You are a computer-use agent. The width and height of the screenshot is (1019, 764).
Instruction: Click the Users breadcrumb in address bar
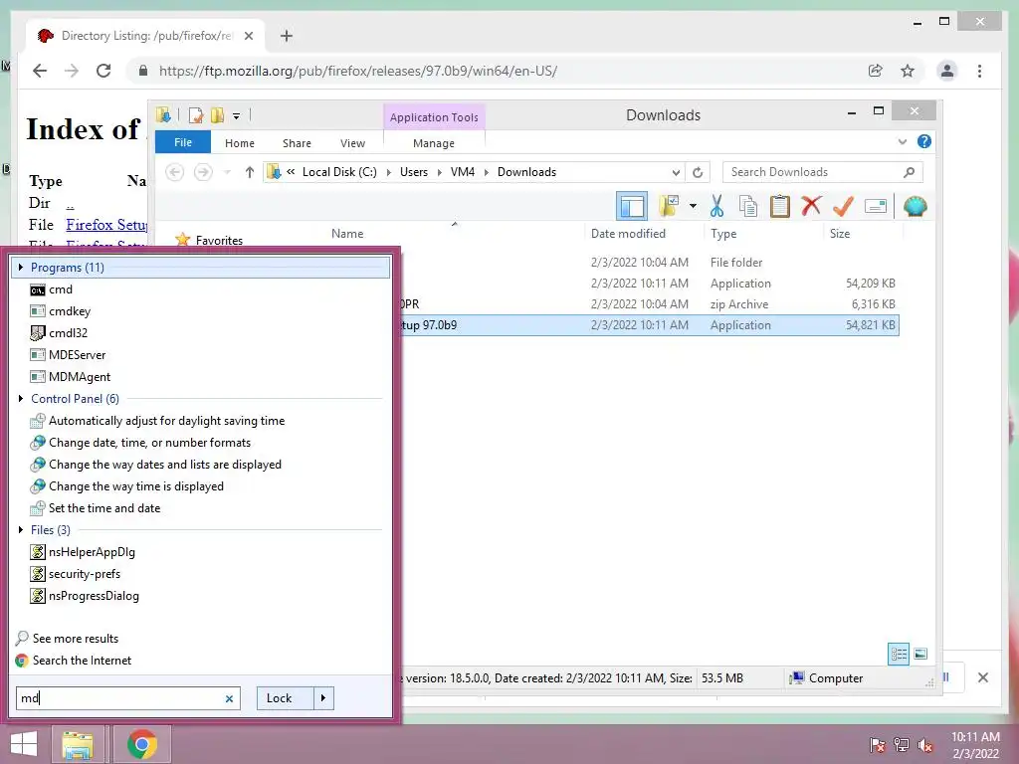[x=414, y=172]
